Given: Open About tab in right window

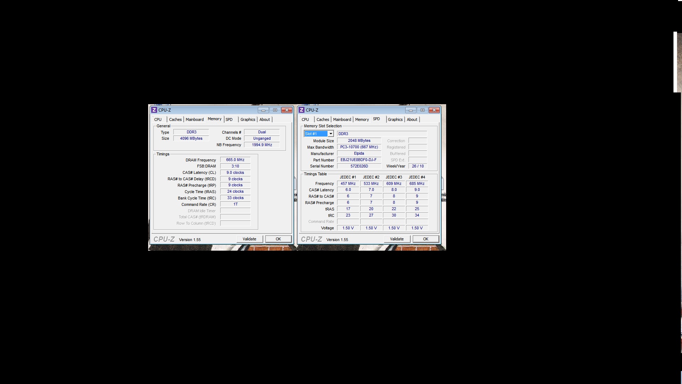Looking at the screenshot, I should pyautogui.click(x=412, y=119).
